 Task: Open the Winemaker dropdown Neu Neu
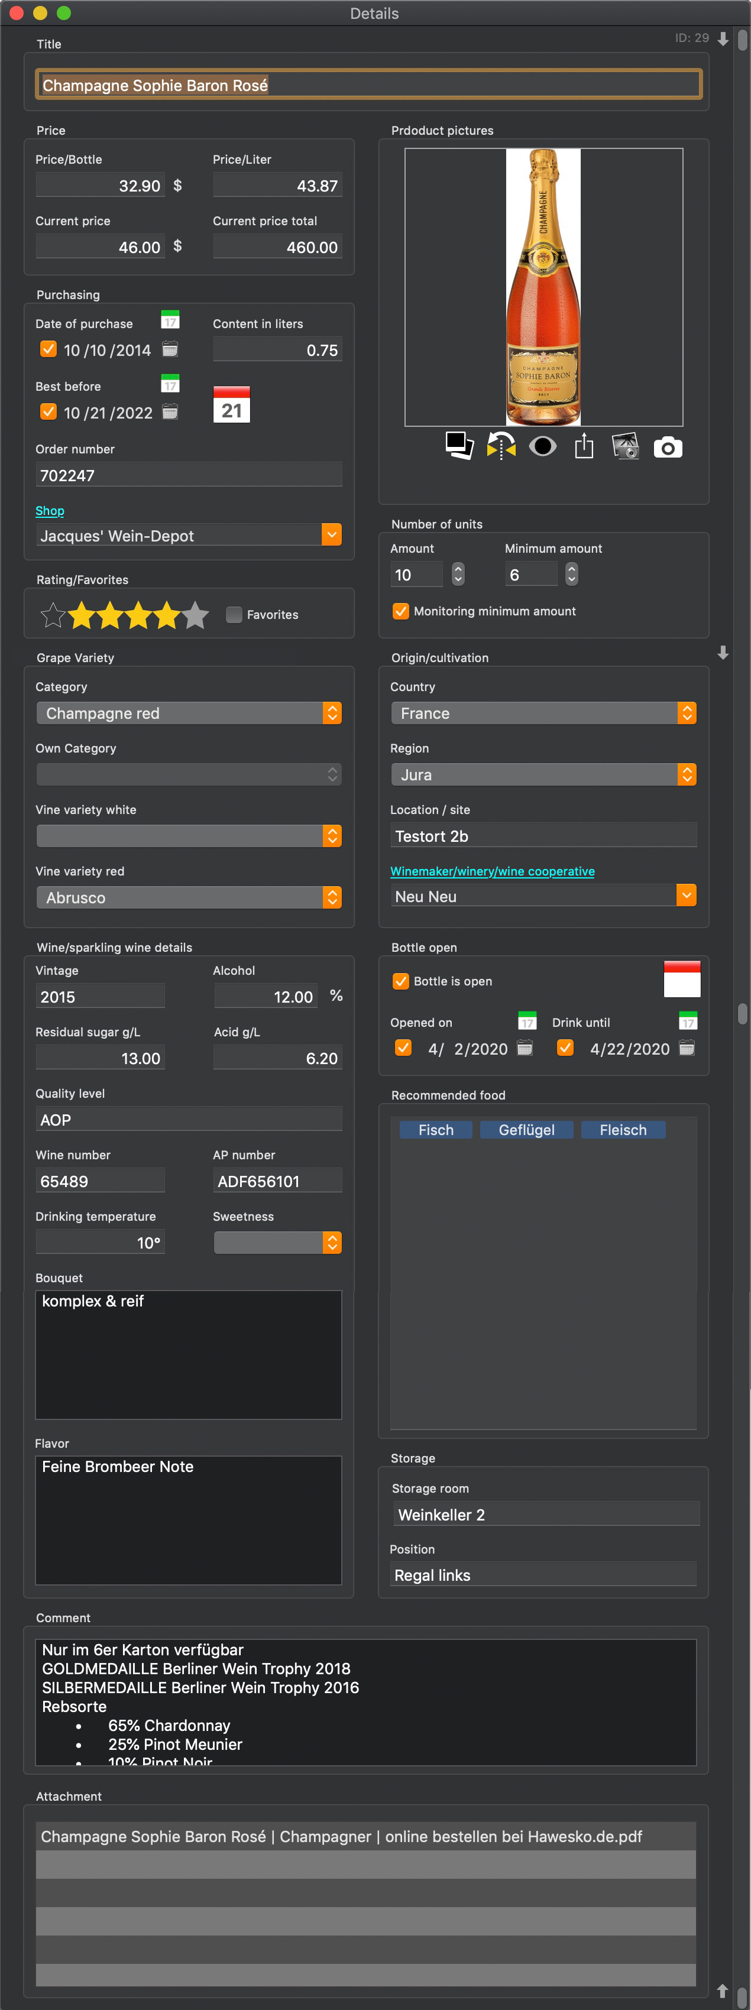click(543, 896)
